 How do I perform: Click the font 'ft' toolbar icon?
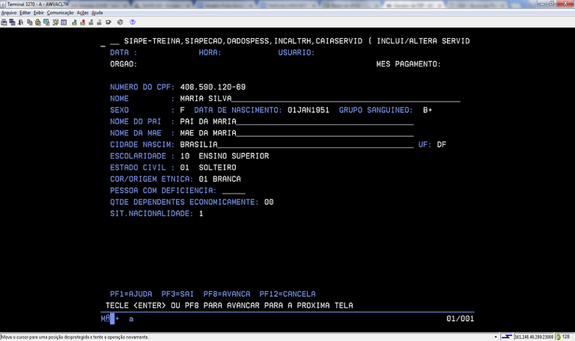coord(20,22)
